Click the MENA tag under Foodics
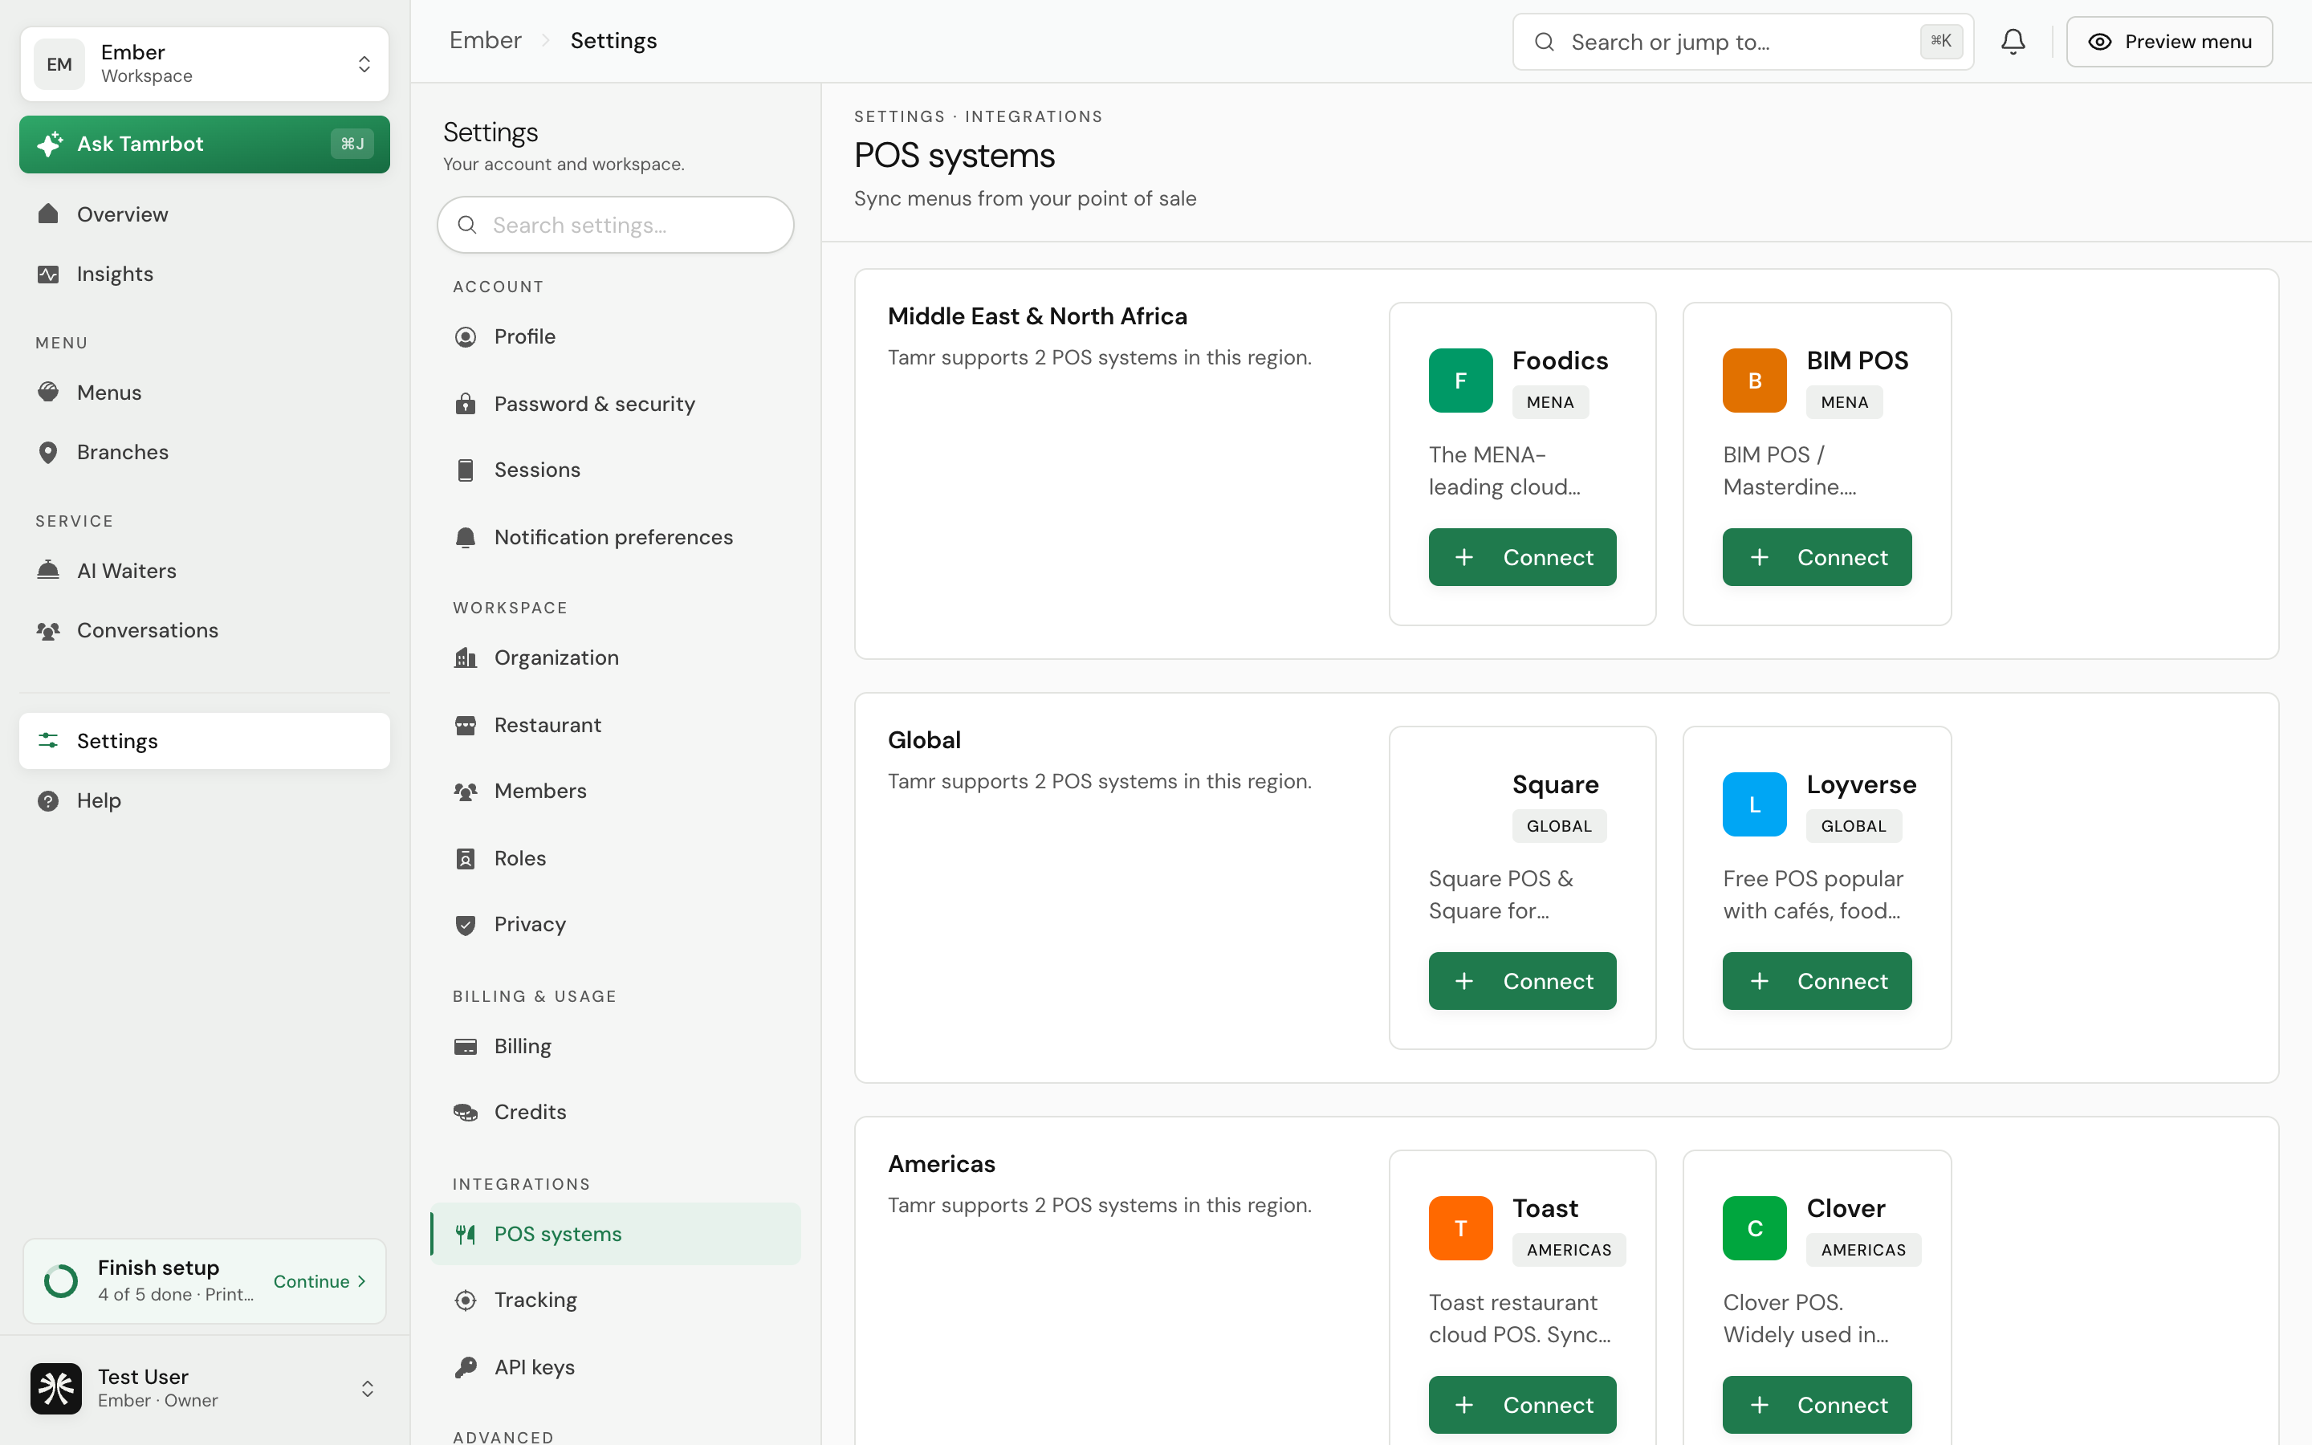The height and width of the screenshot is (1445, 2312). click(1549, 402)
